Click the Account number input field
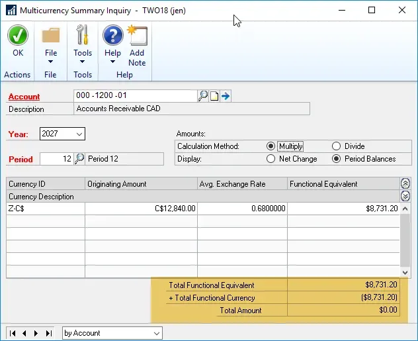The height and width of the screenshot is (341, 418). tap(135, 96)
